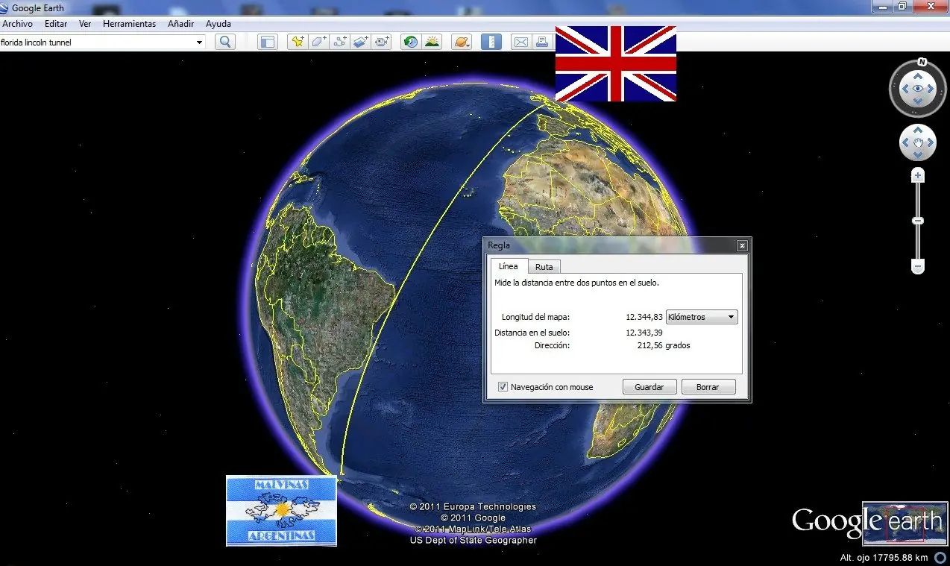Click the Record a Tour icon
This screenshot has width=950, height=566.
click(x=382, y=43)
